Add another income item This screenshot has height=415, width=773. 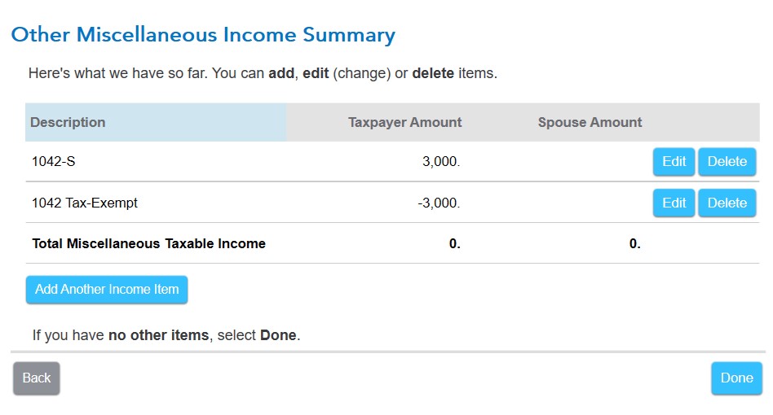pos(107,290)
